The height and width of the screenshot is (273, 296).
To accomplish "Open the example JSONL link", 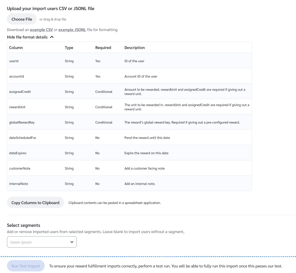I will (72, 30).
